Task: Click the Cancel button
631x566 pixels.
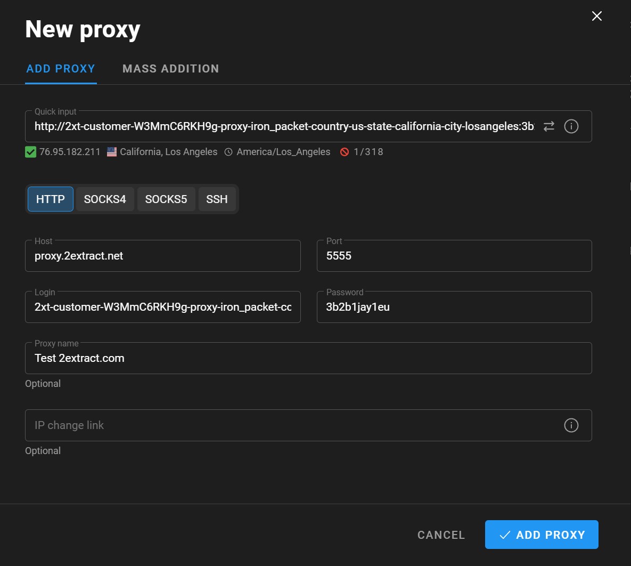Action: click(x=441, y=535)
